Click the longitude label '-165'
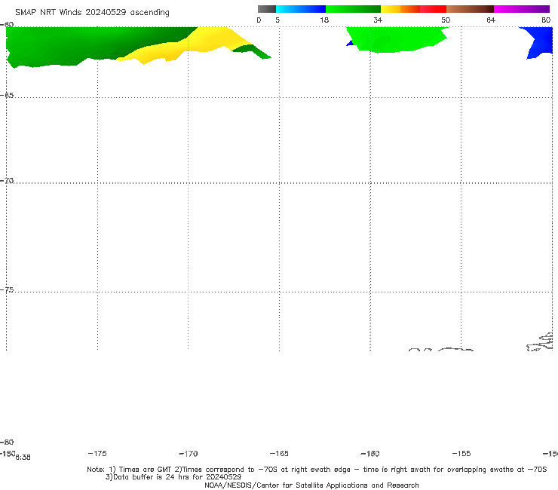This screenshot has width=558, height=490. coord(279,454)
